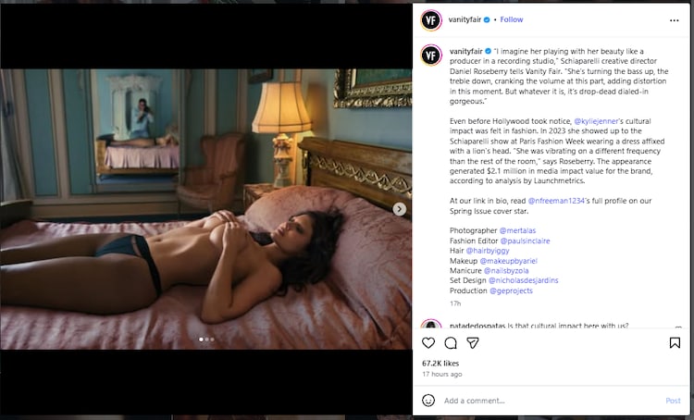Viewport: 694px width, 420px height.
Task: Open the @kyliejenner mention link
Action: point(596,121)
